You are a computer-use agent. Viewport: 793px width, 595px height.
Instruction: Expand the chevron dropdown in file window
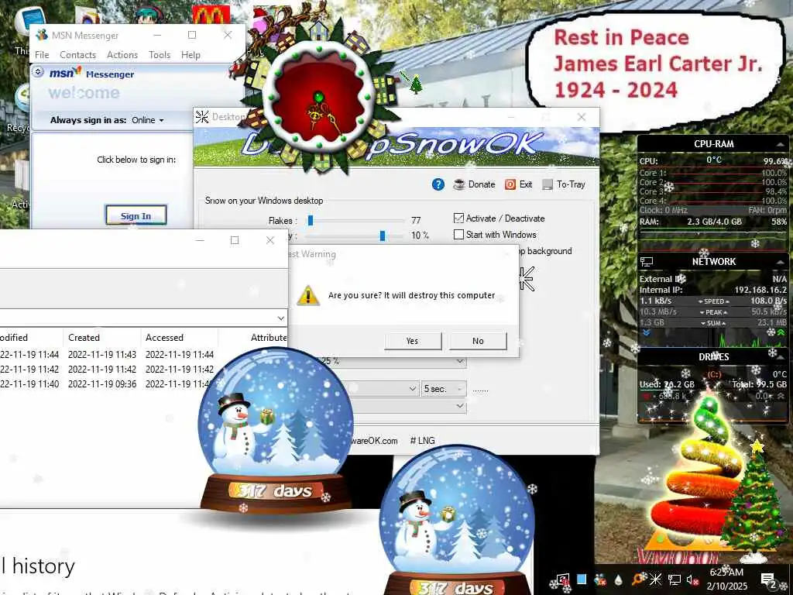pyautogui.click(x=280, y=318)
